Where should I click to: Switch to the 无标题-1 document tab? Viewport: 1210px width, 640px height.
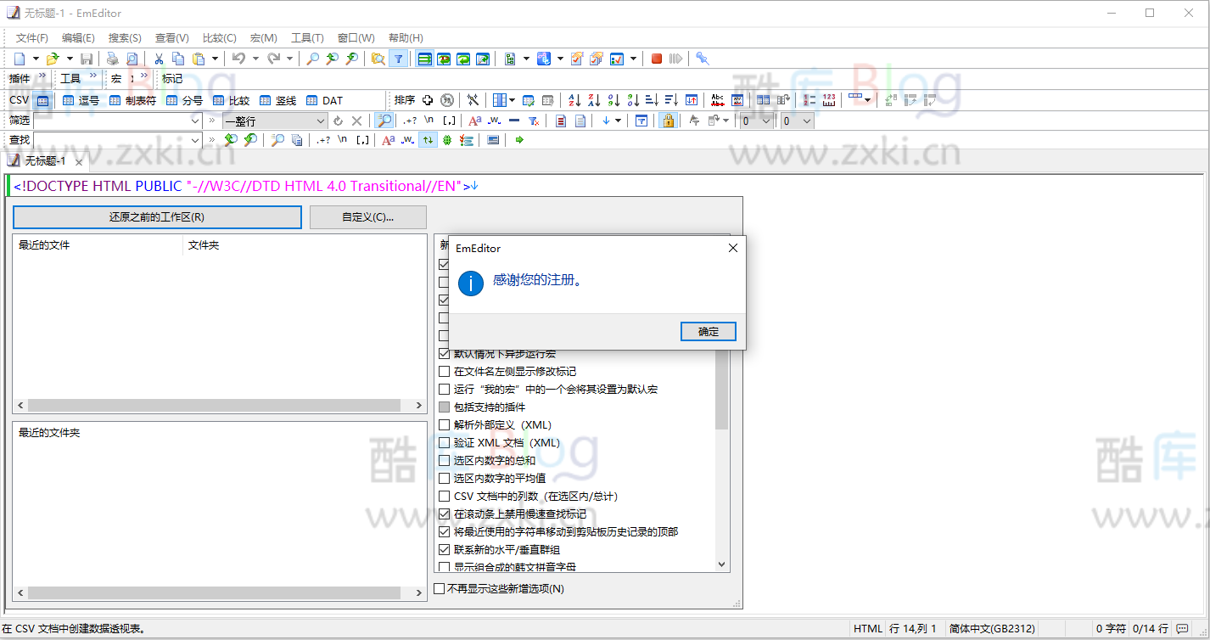(x=45, y=160)
